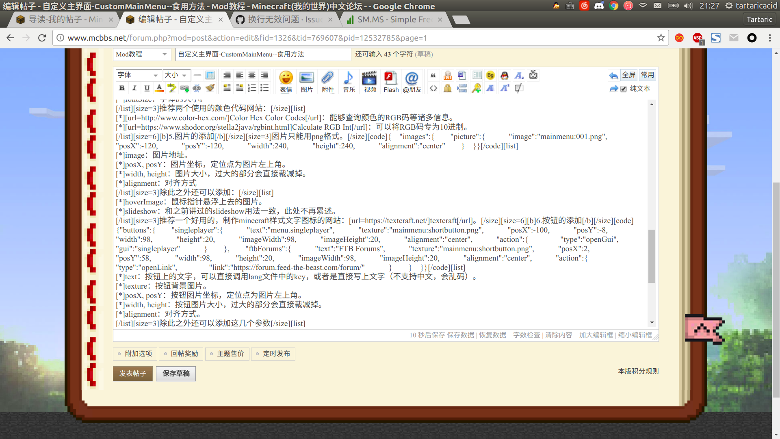Screen dimensions: 780x439
Task: Insert an unordered bullet list
Action: click(x=264, y=88)
